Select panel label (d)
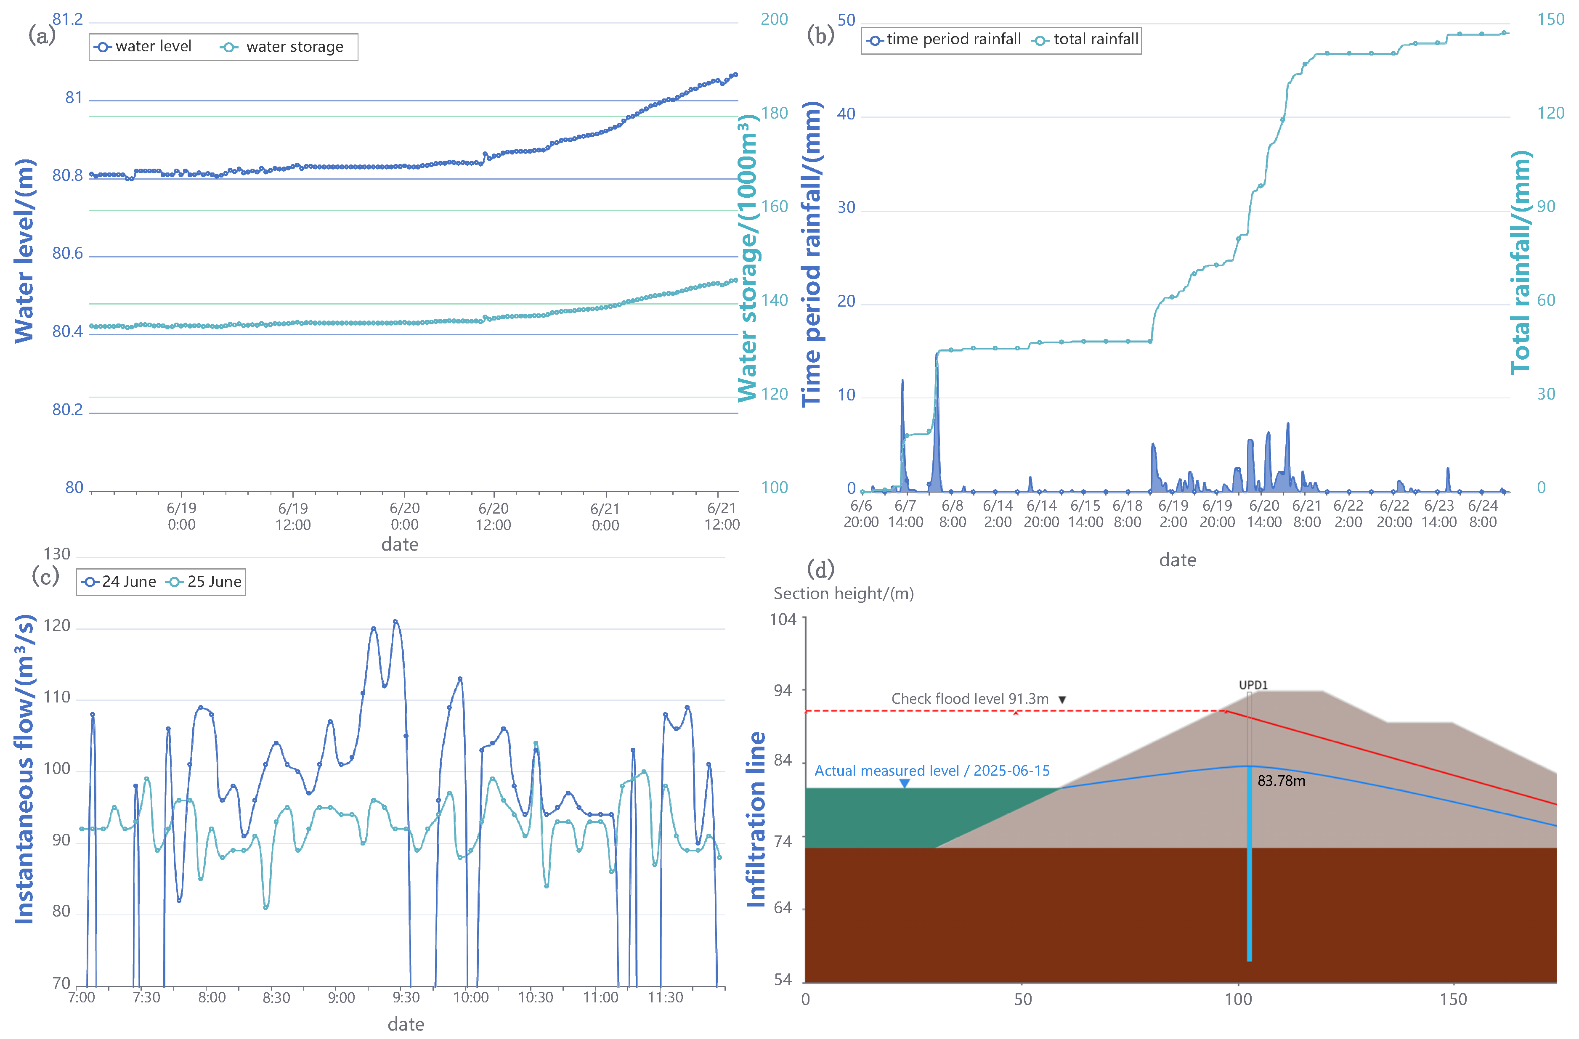Screen dimensions: 1579x1039 (x=821, y=569)
